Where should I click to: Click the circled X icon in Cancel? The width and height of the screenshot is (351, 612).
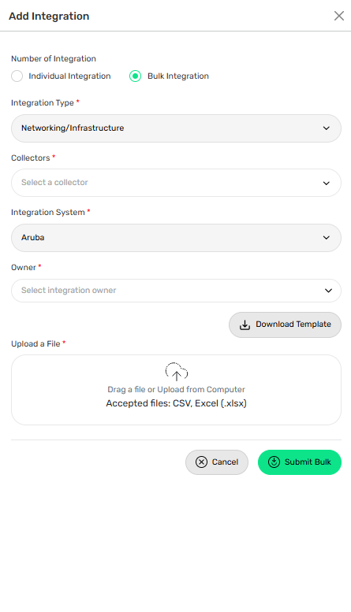pyautogui.click(x=201, y=462)
